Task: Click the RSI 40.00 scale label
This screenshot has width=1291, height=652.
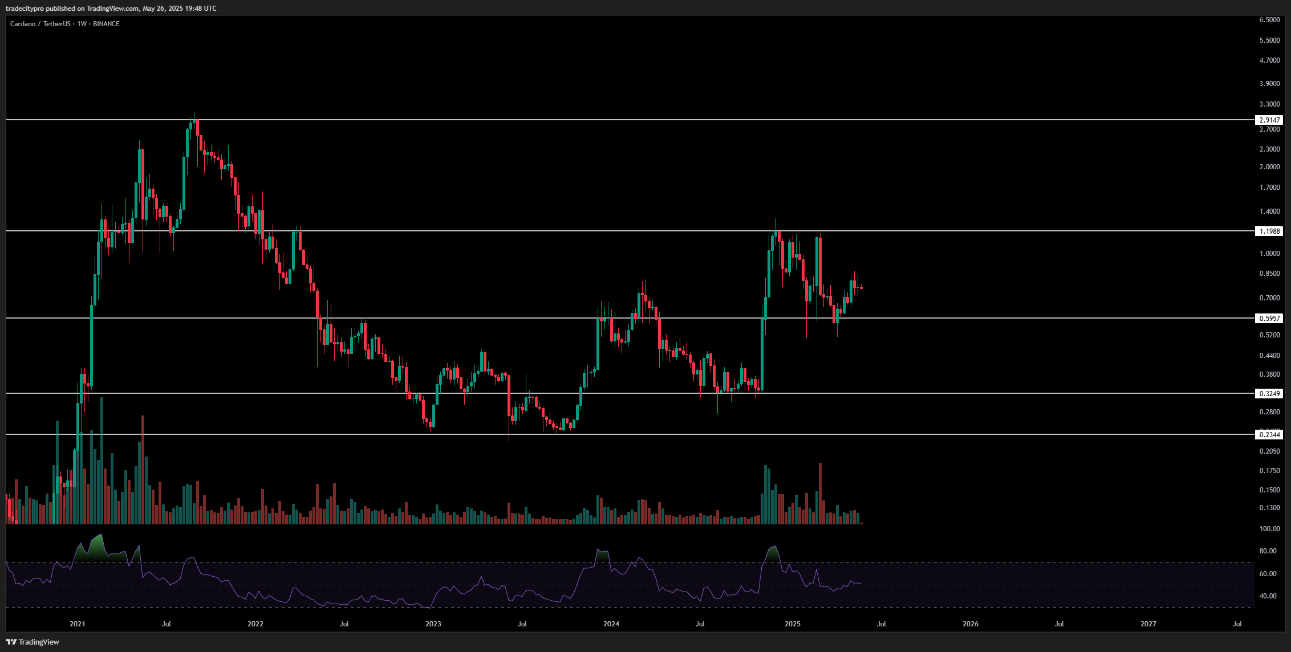Action: pyautogui.click(x=1268, y=596)
